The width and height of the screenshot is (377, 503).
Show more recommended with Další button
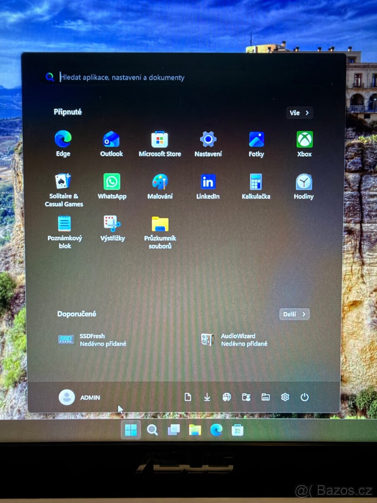pyautogui.click(x=294, y=314)
